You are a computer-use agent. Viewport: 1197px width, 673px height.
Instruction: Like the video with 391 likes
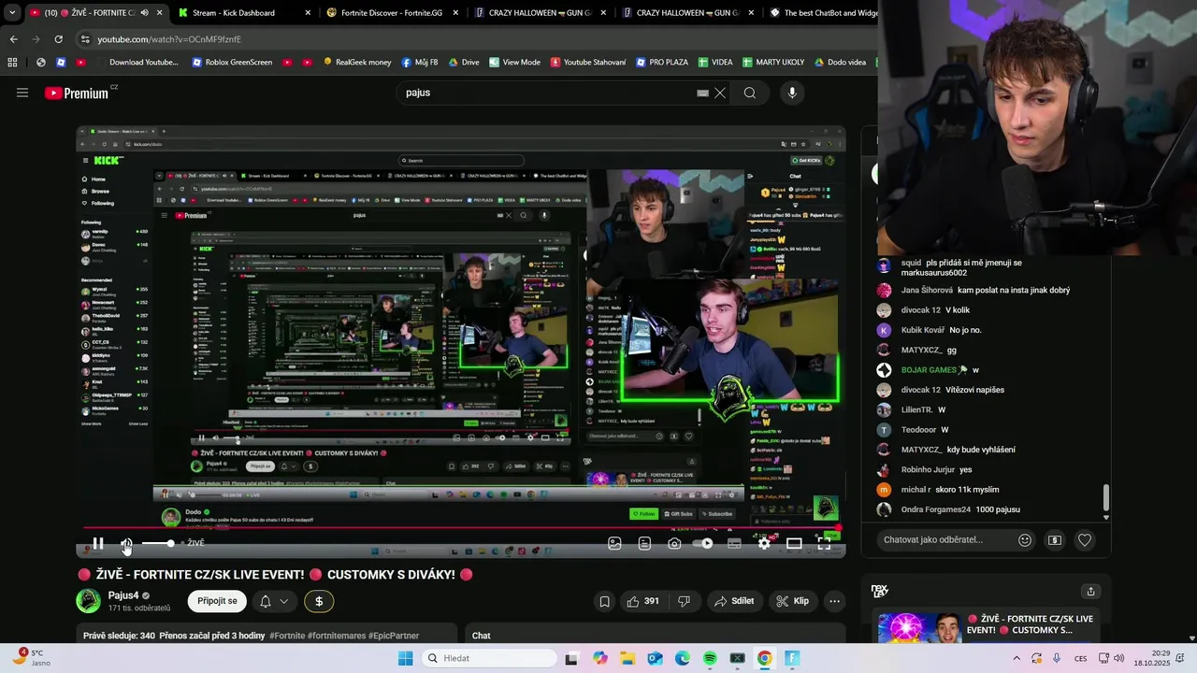(642, 601)
